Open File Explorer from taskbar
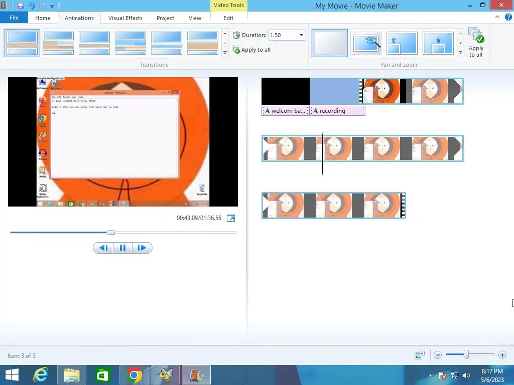The width and height of the screenshot is (514, 385). coord(72,375)
